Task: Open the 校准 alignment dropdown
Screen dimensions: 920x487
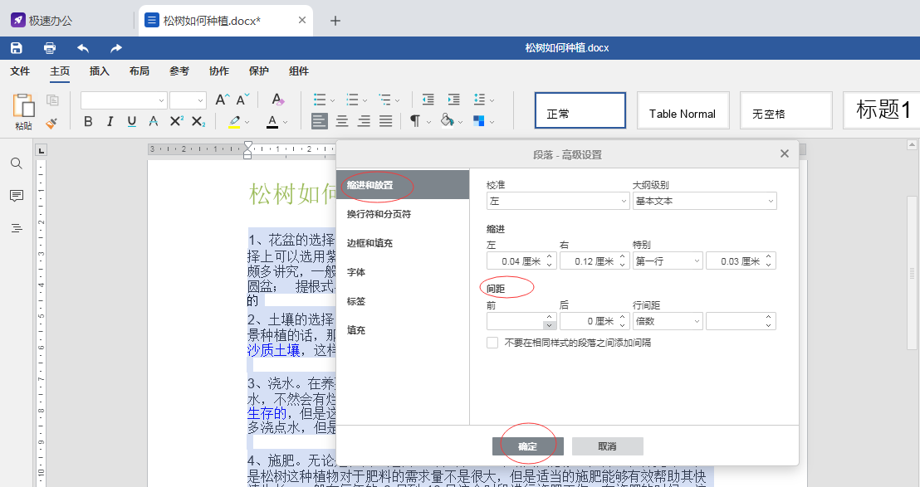Action: pos(558,201)
